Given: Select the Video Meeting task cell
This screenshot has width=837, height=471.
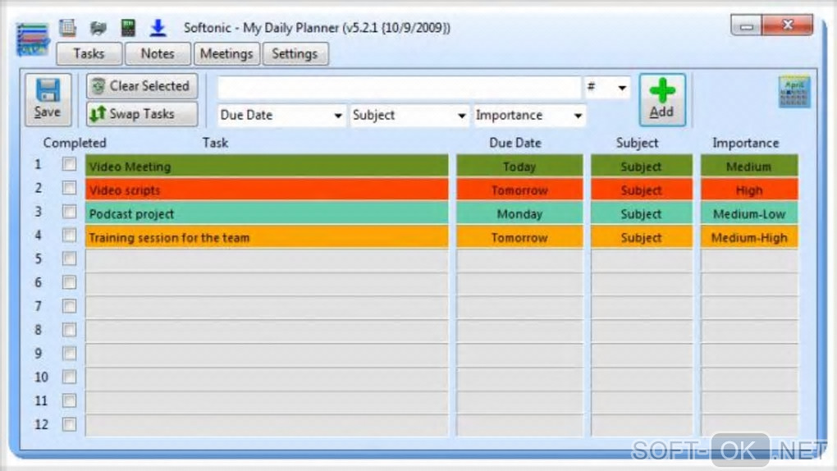Looking at the screenshot, I should [267, 166].
